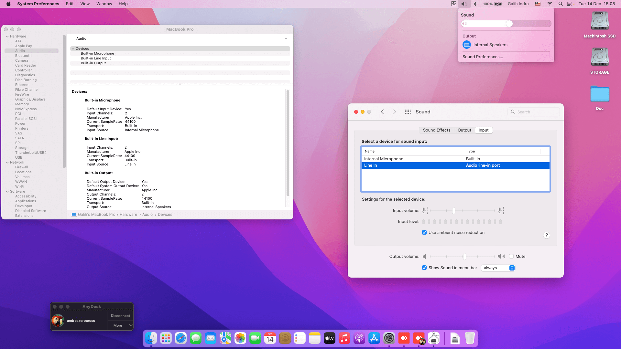
Task: Open Contacts app in the Dock
Action: [285, 338]
